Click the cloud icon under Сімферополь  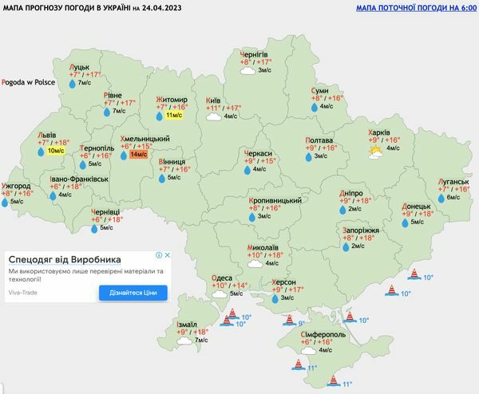308,351
